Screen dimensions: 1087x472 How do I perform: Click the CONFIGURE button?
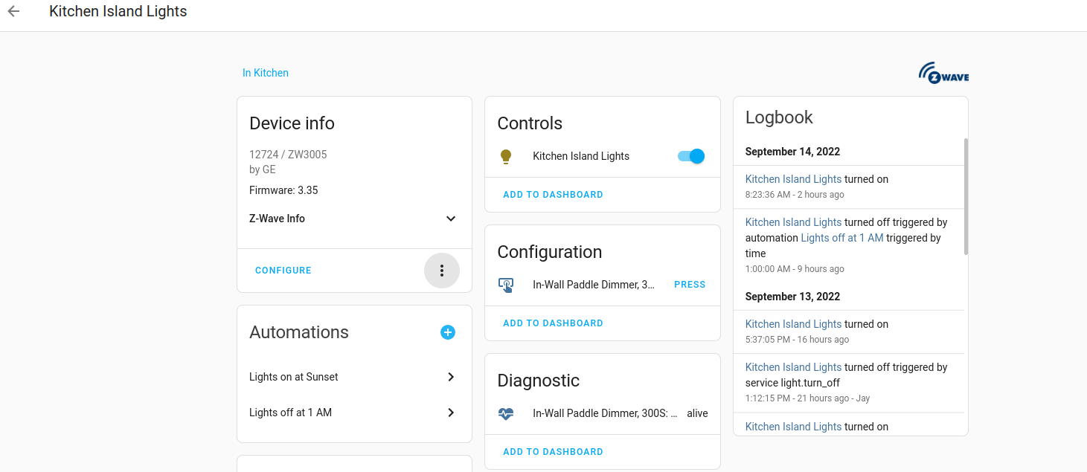(283, 271)
